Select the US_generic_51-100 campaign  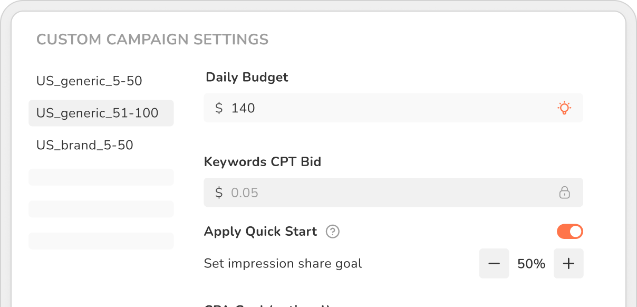[98, 113]
